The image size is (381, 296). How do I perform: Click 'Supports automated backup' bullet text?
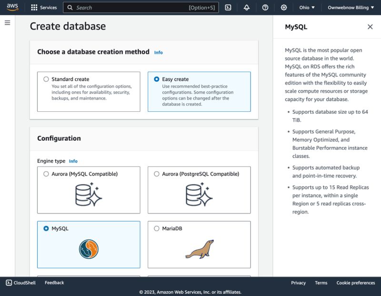(x=326, y=172)
